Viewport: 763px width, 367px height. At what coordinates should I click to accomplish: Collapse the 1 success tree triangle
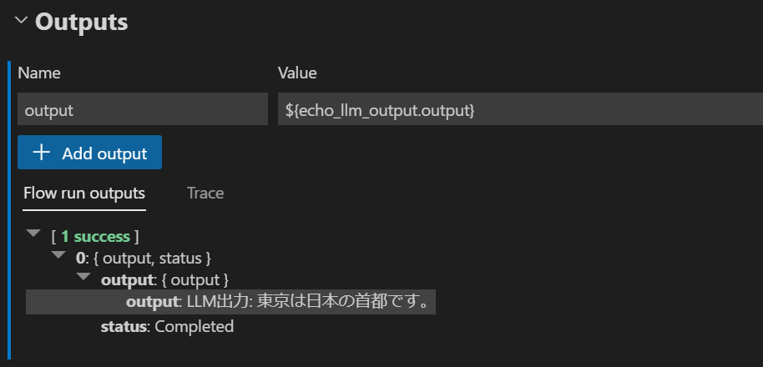(33, 234)
